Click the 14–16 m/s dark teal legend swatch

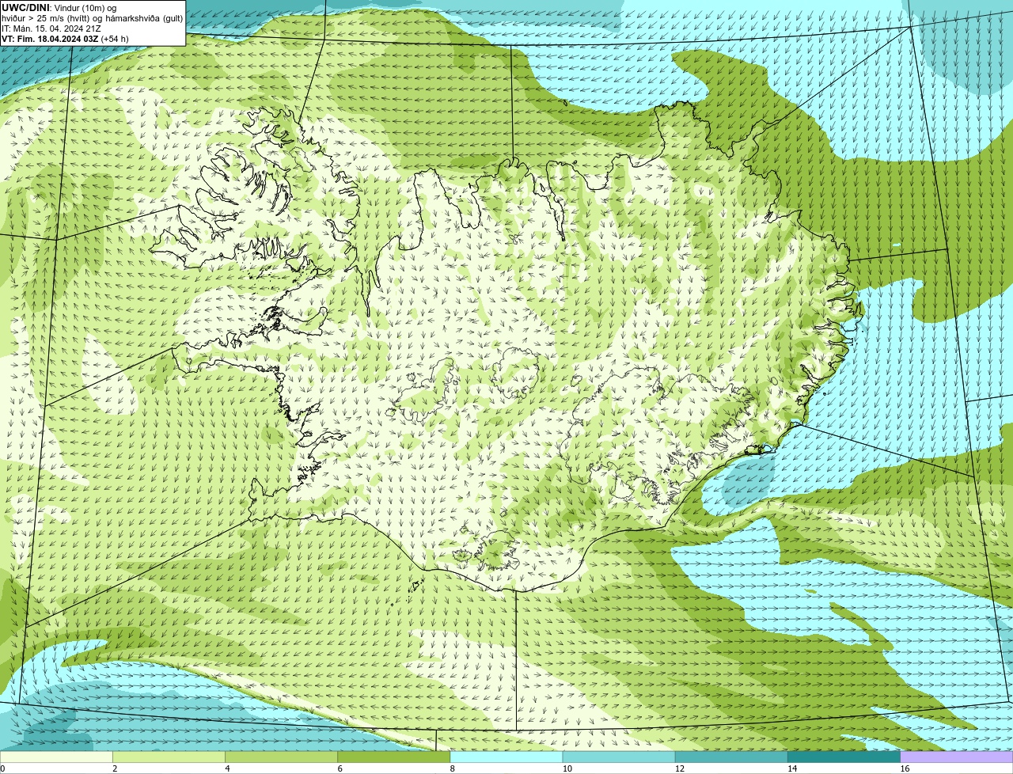(x=844, y=757)
